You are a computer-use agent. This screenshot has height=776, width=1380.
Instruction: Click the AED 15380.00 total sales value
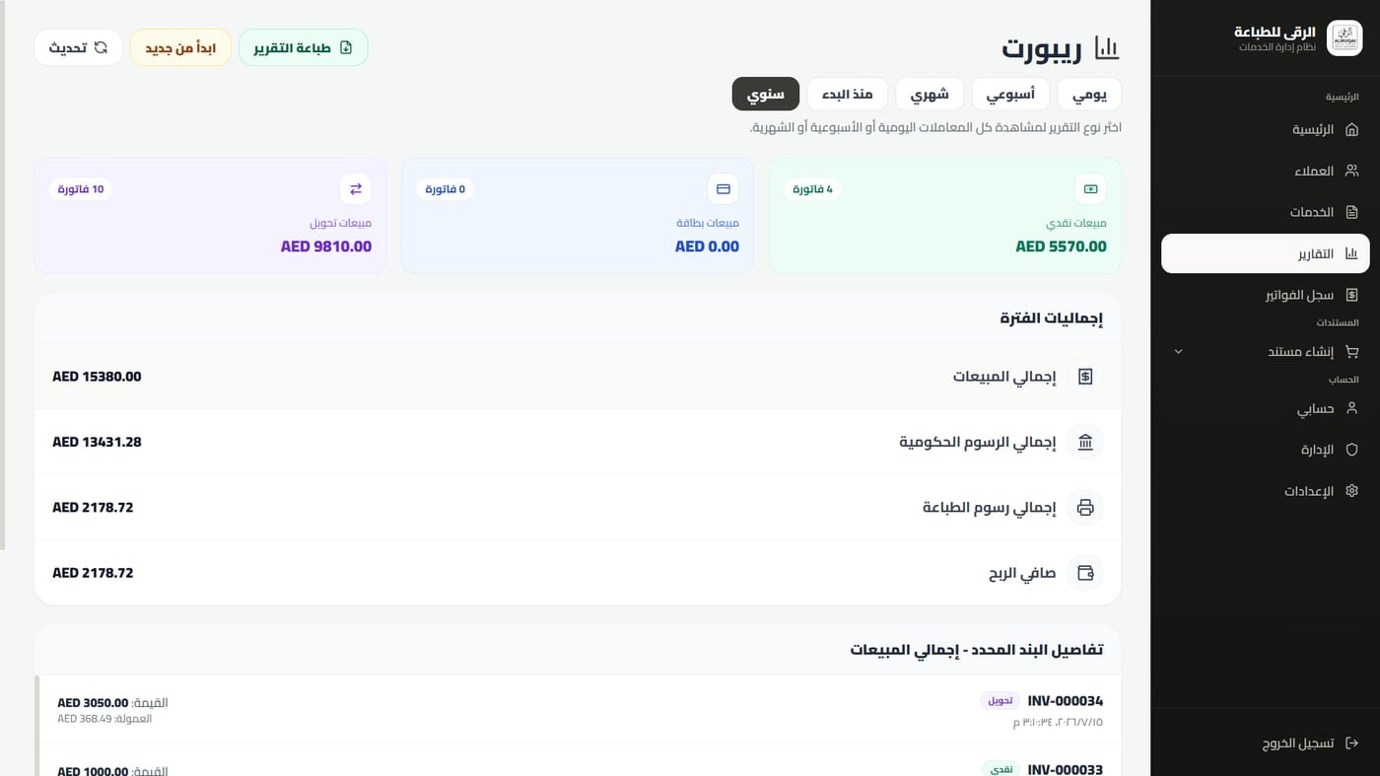click(x=97, y=377)
